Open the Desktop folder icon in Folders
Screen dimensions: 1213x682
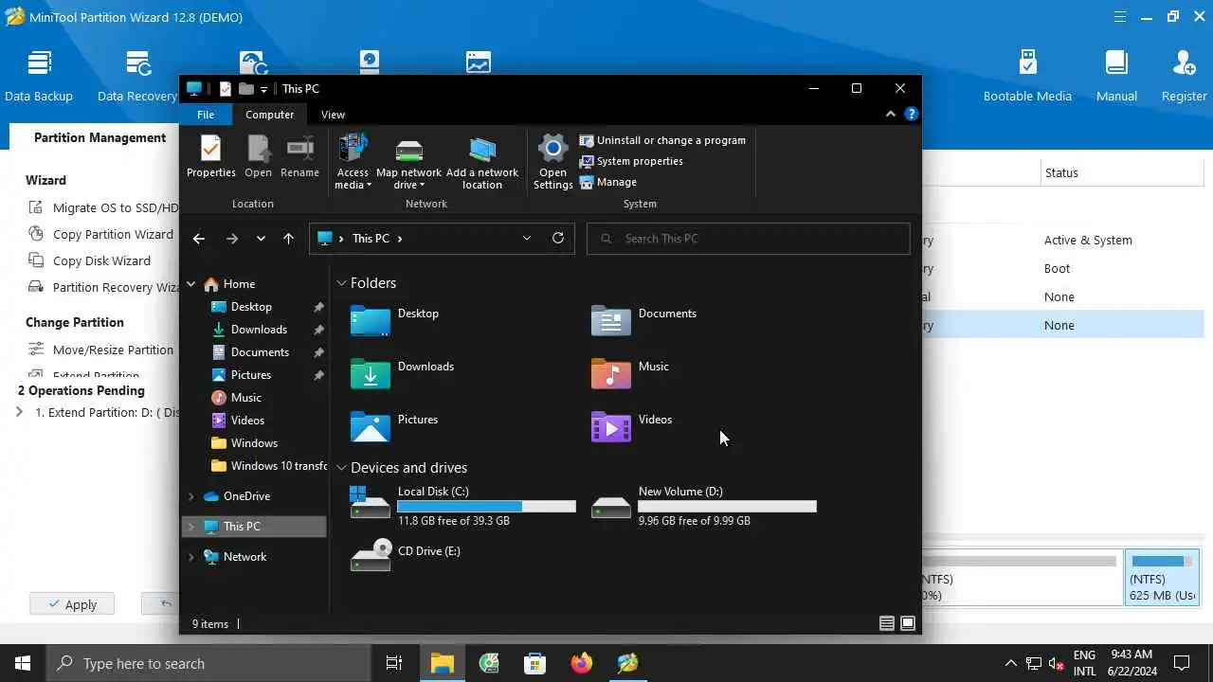(x=371, y=321)
